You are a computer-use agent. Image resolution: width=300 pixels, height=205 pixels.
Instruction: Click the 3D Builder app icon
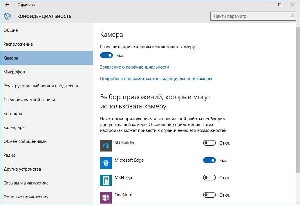click(x=106, y=145)
